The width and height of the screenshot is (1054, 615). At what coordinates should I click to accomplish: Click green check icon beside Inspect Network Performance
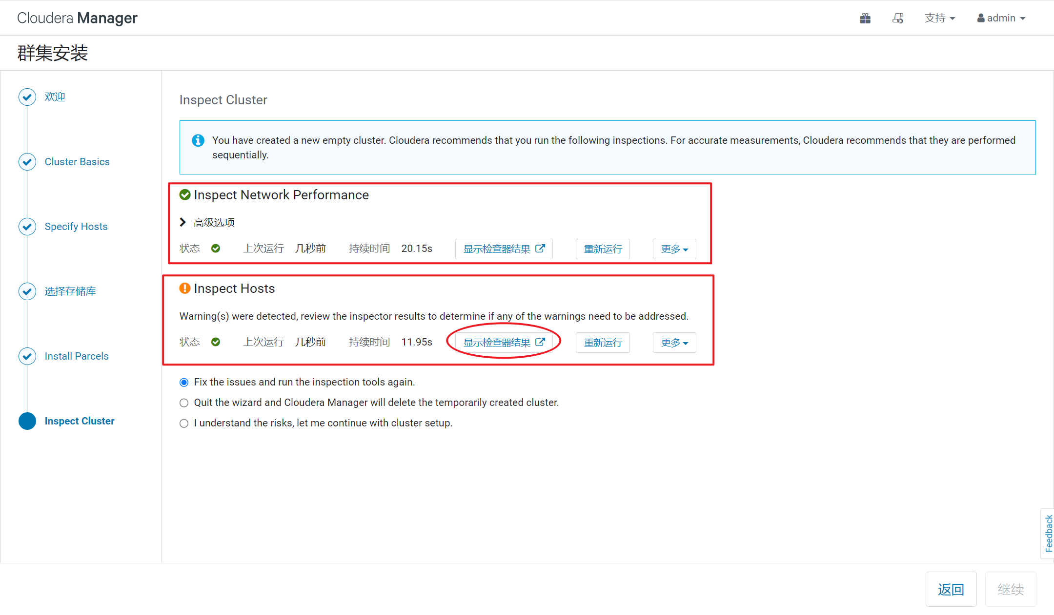185,195
